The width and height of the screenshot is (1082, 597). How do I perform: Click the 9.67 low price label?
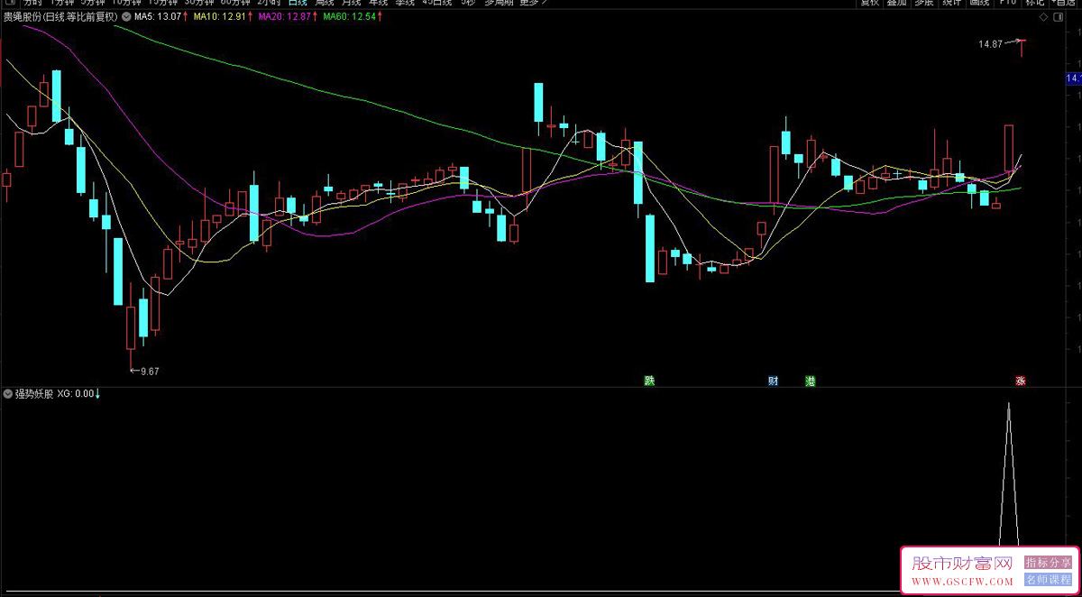click(x=151, y=371)
